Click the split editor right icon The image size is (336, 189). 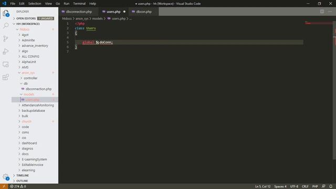click(x=322, y=12)
